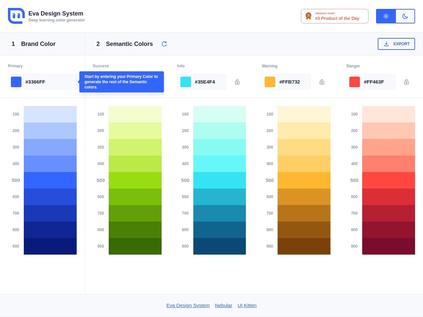Select the sun icon for light theme
The image size is (423, 317).
click(386, 16)
